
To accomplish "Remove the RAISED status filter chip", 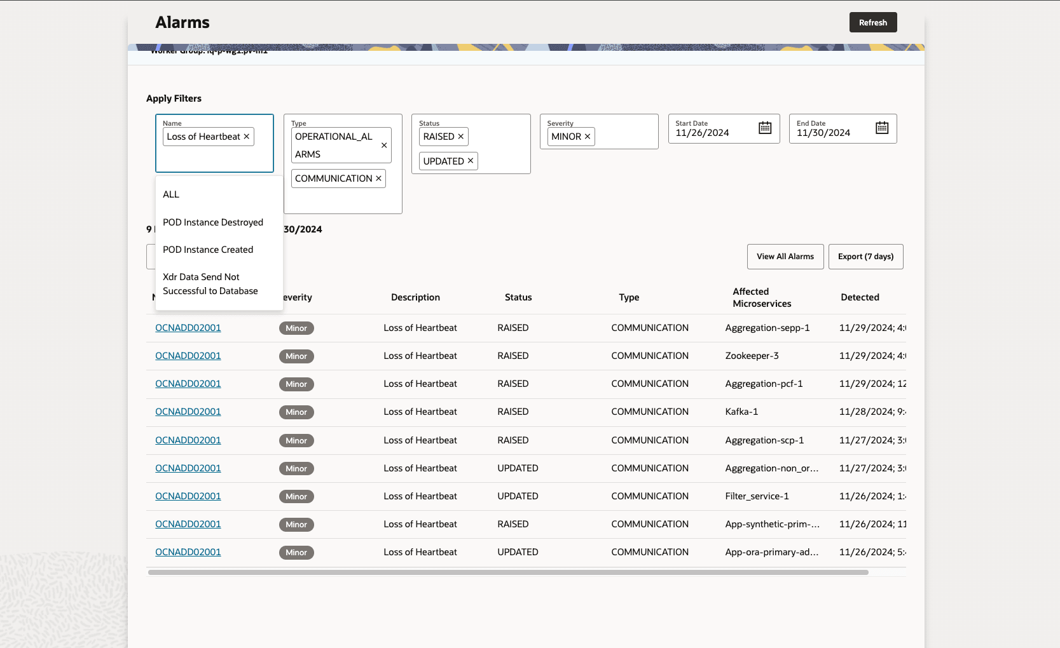I will (x=461, y=137).
